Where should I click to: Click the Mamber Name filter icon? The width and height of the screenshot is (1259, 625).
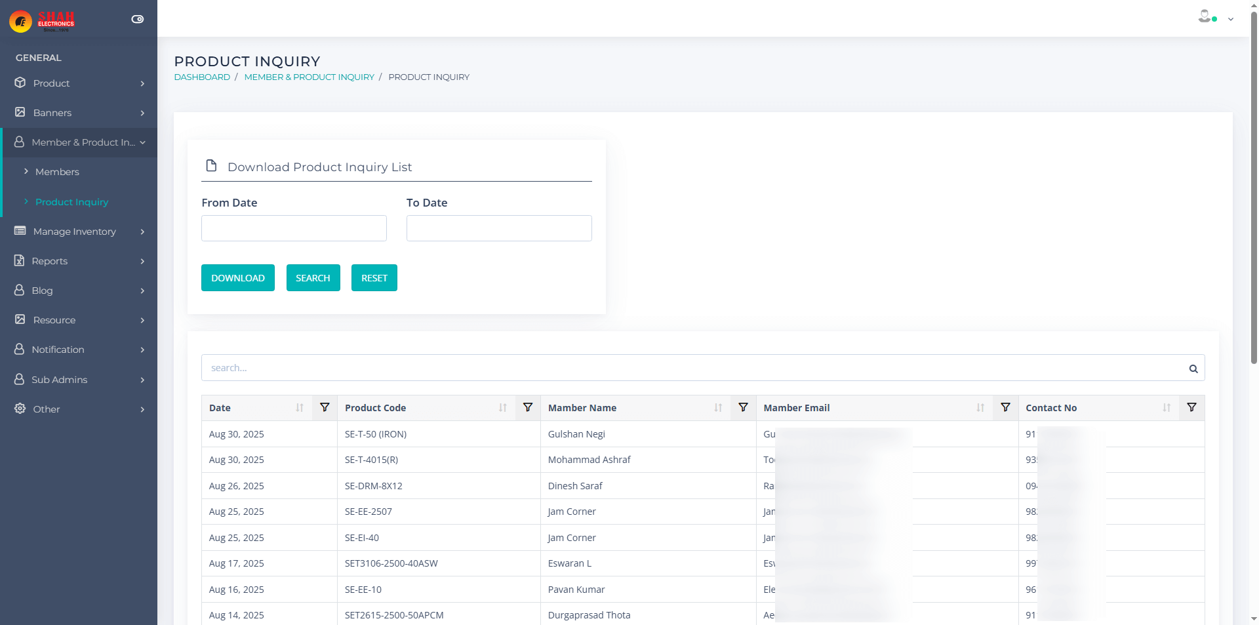pyautogui.click(x=743, y=408)
